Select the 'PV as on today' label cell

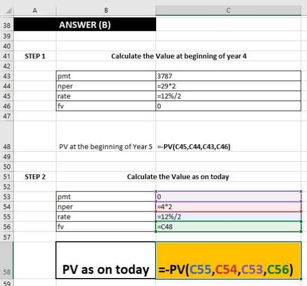[106, 261]
